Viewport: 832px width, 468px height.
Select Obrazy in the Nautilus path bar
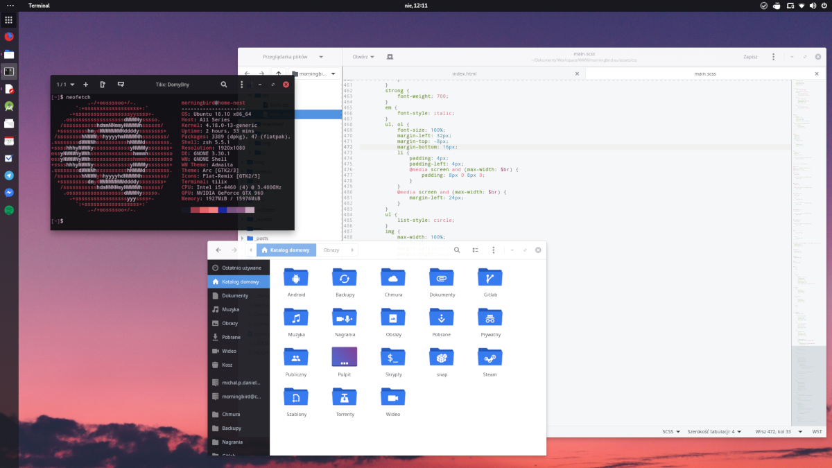(x=331, y=250)
